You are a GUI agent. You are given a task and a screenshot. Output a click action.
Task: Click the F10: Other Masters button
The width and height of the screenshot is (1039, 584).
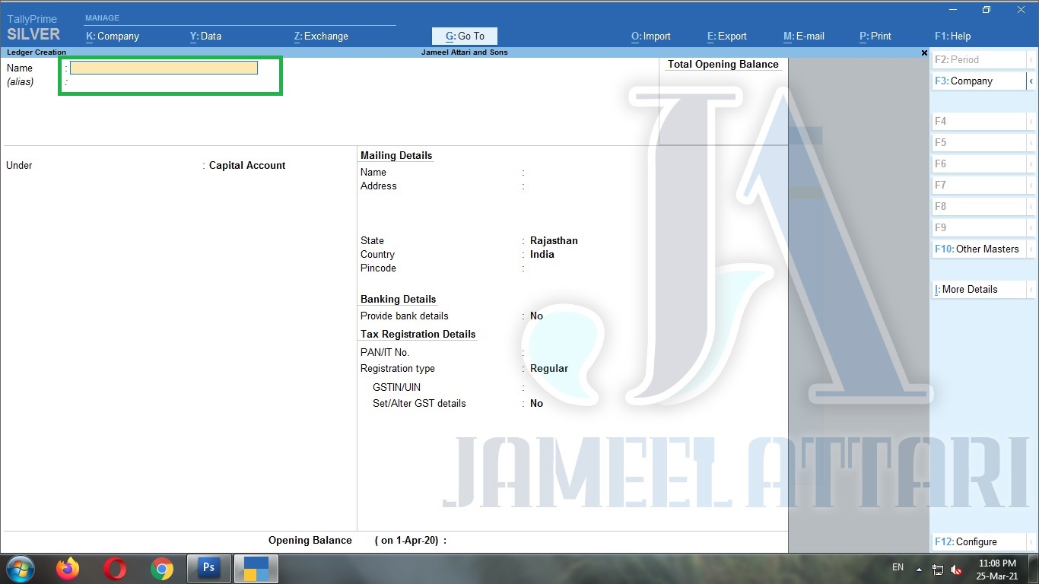(x=979, y=249)
